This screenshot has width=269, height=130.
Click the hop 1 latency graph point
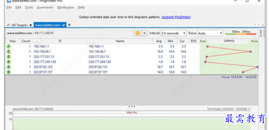[x=207, y=47]
